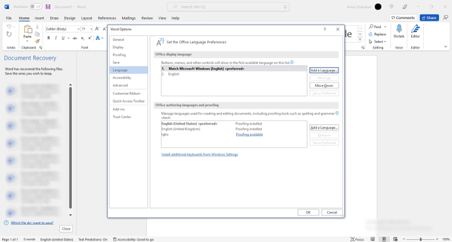Click Add a Language for display language

point(324,70)
